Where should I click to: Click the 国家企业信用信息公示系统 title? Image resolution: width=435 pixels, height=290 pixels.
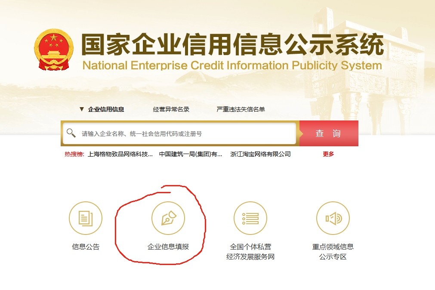232,44
